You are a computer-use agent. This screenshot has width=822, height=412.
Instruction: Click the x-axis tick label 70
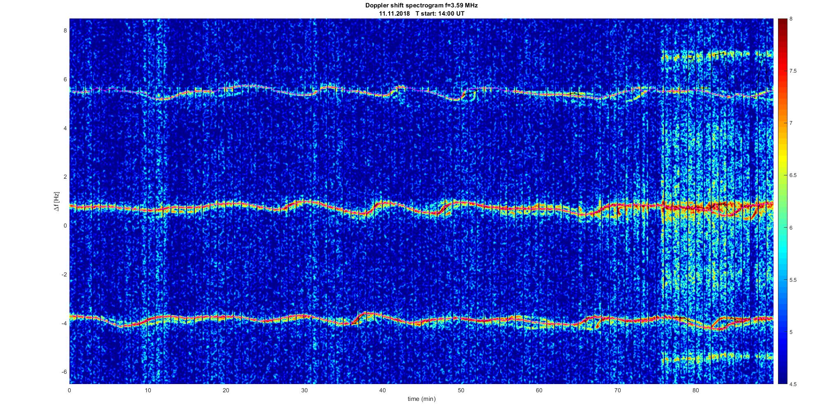click(x=617, y=390)
